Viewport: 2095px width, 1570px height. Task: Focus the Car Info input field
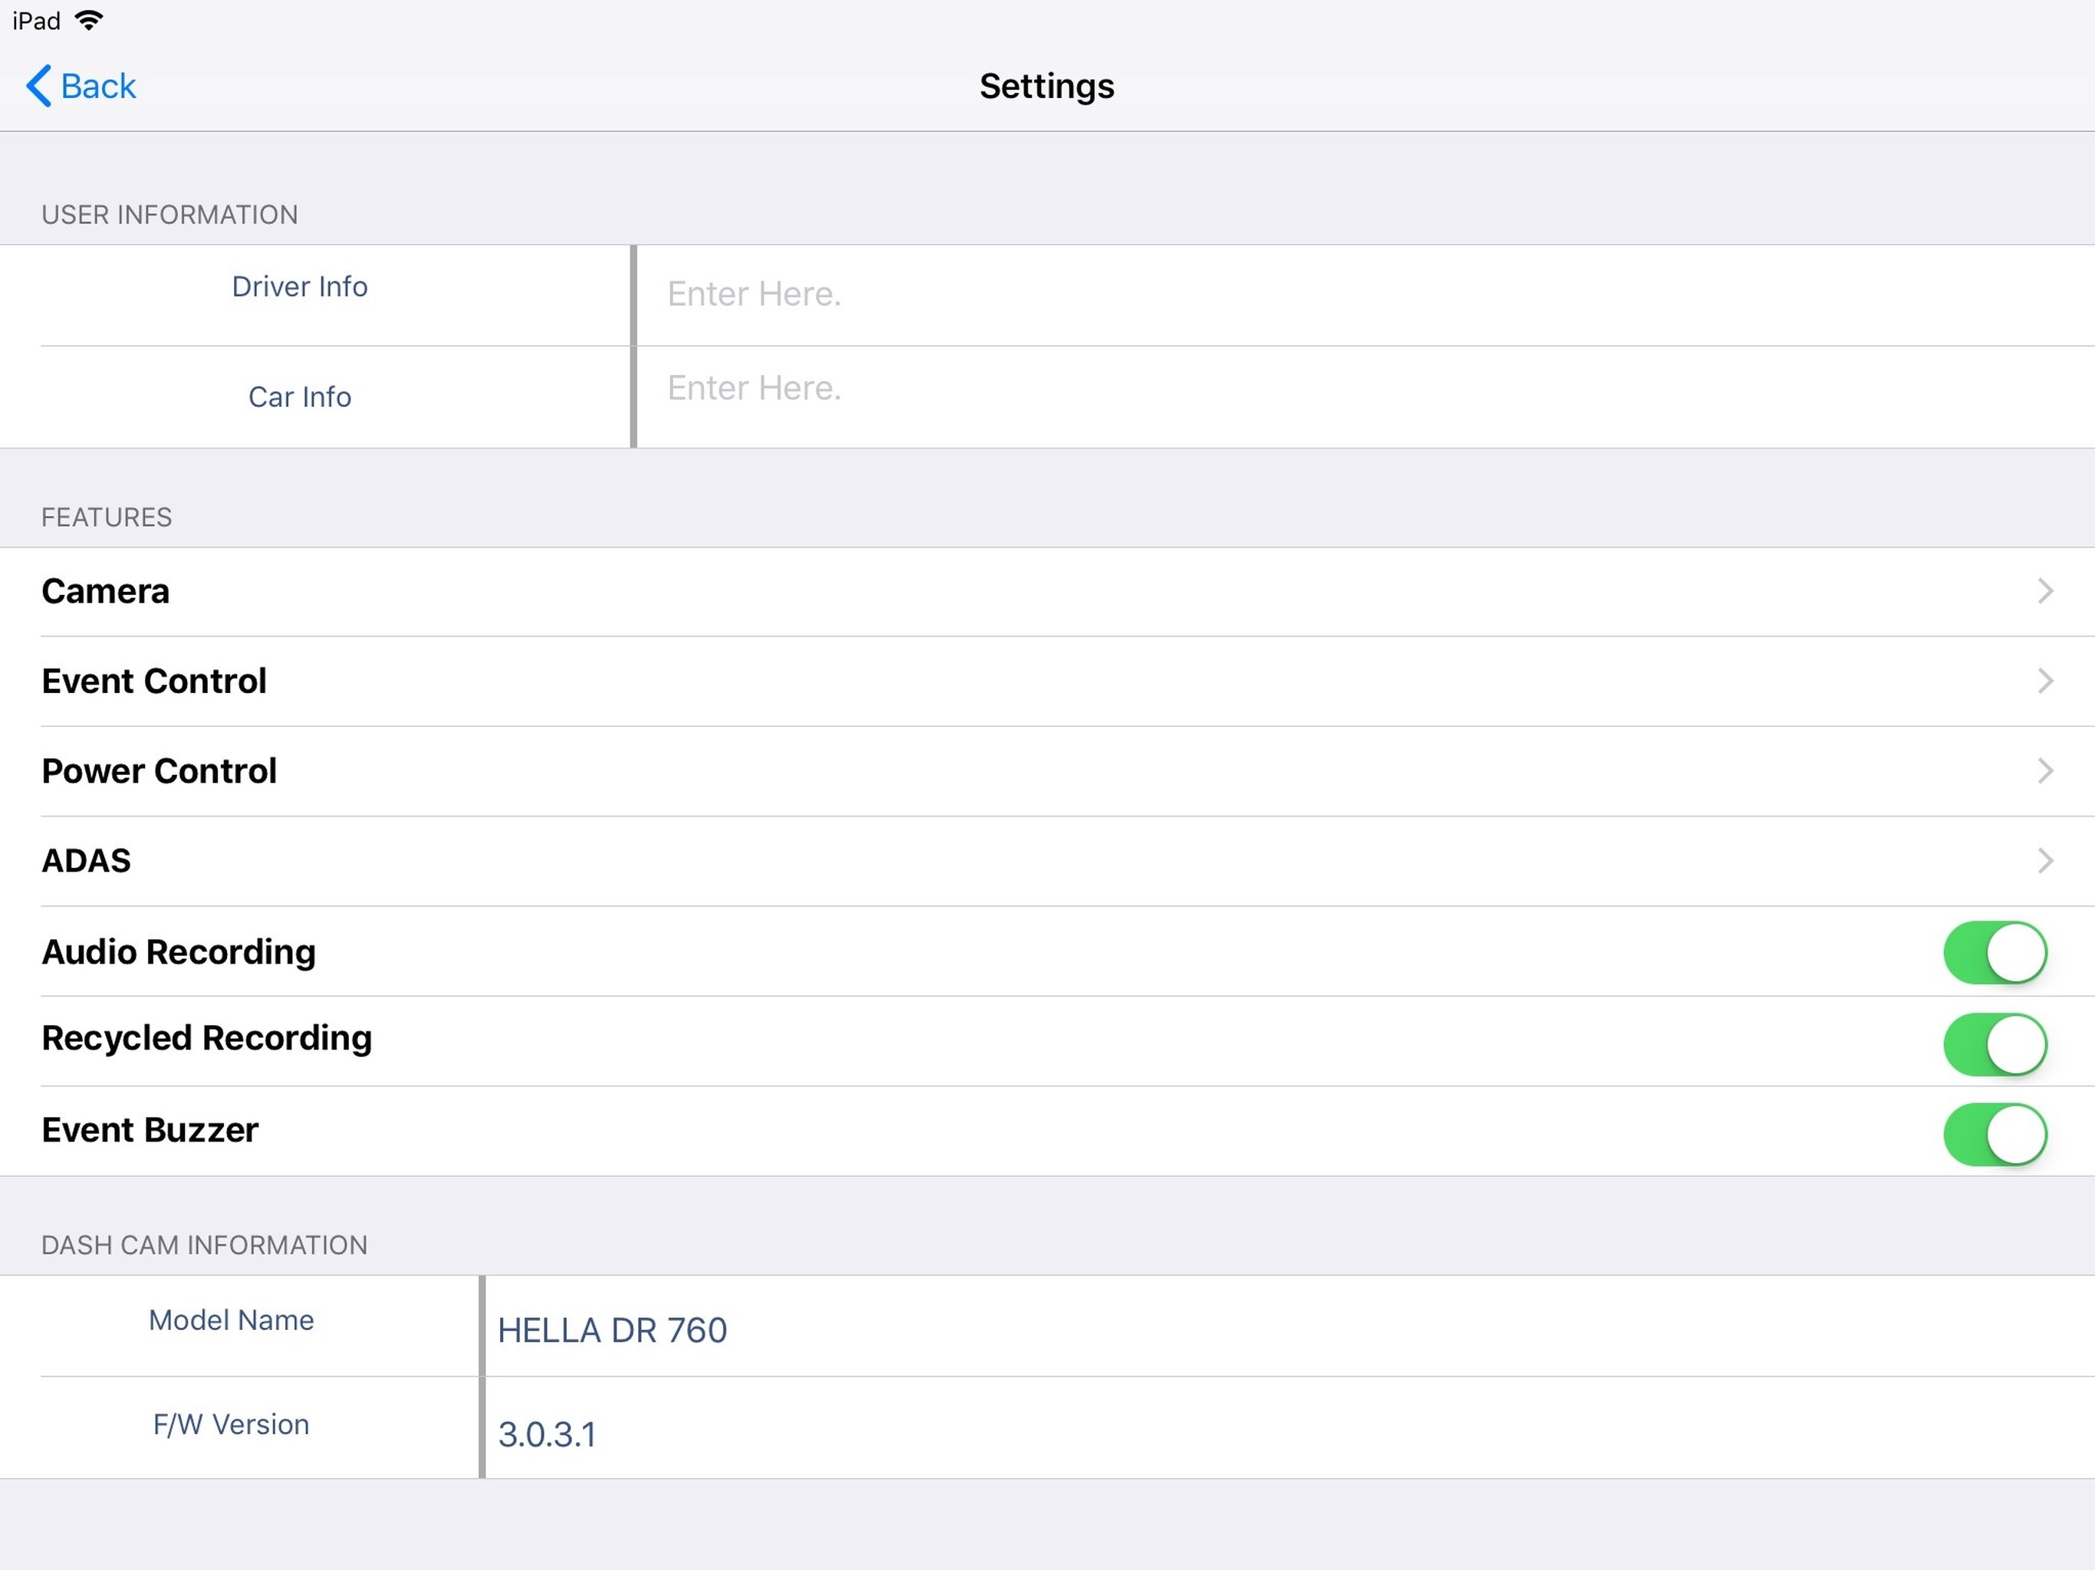coord(1365,396)
